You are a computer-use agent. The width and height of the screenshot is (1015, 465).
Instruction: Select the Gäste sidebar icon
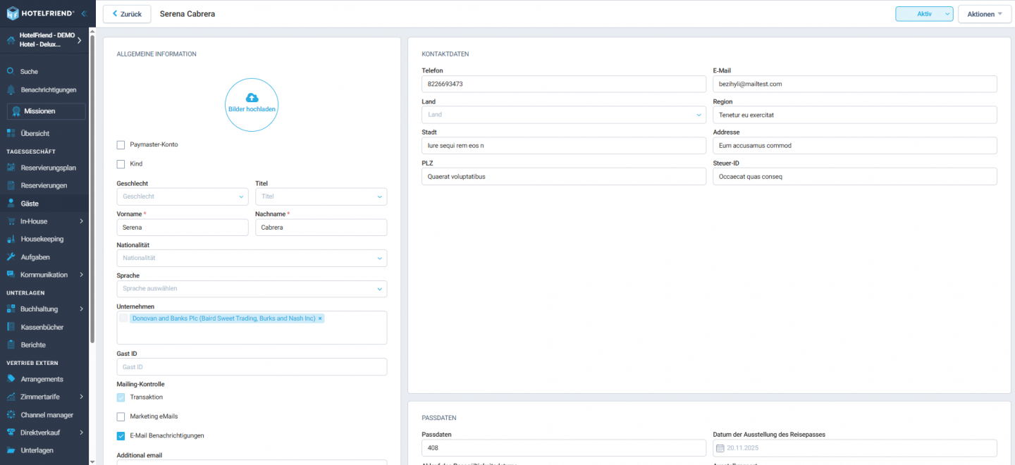click(x=10, y=203)
